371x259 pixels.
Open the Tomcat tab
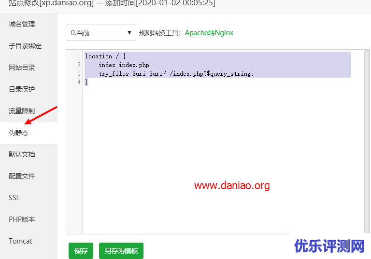pos(20,241)
